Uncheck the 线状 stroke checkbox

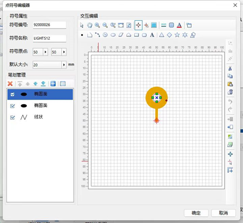12,118
